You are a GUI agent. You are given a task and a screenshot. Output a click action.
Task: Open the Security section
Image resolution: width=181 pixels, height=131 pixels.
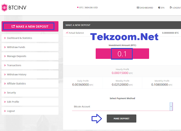(x=30, y=93)
